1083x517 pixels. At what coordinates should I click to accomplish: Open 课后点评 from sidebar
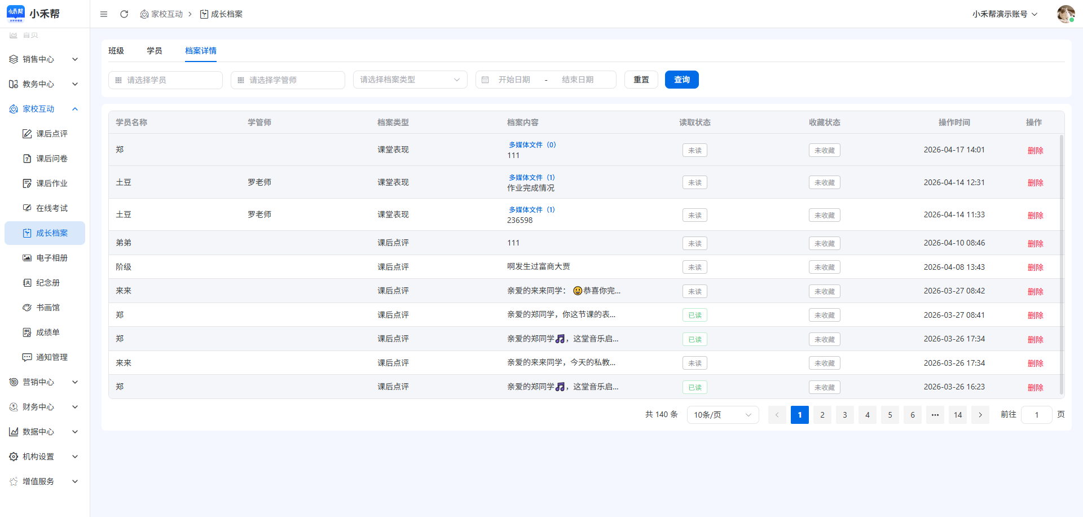point(51,134)
